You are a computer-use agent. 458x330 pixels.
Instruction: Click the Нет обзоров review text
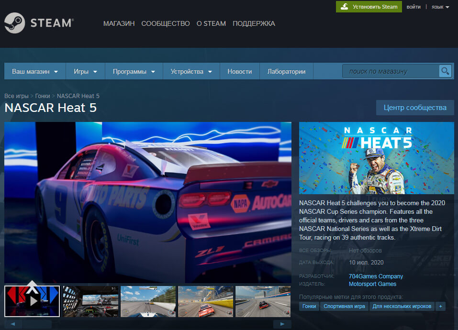365,250
